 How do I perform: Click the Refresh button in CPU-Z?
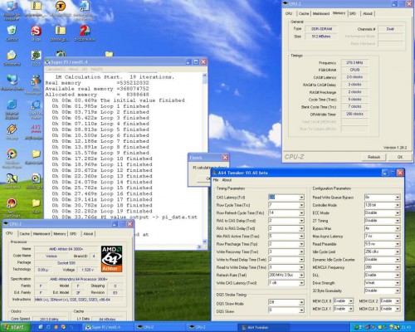(373, 157)
